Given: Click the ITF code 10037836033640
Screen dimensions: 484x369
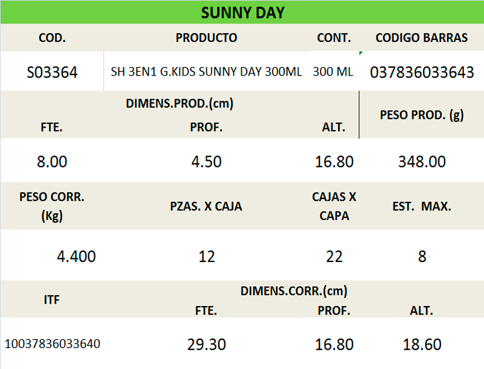Looking at the screenshot, I should coord(53,344).
